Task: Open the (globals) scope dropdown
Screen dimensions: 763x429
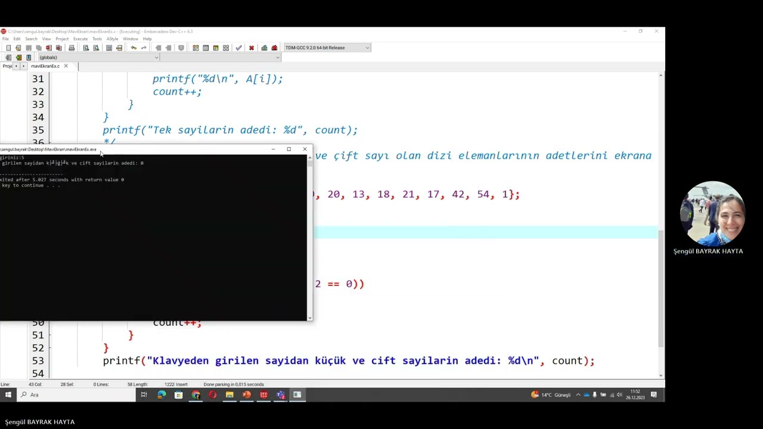Action: (98, 58)
